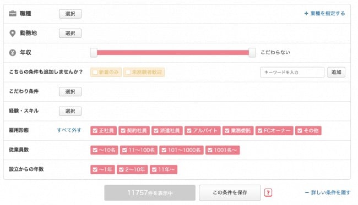The height and width of the screenshot is (205, 358).
Task: Click the すべて外す link
Action: 69,130
